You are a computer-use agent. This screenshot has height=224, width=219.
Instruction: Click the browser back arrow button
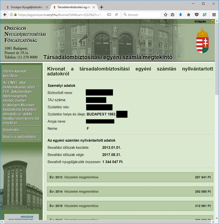(x=5, y=15)
